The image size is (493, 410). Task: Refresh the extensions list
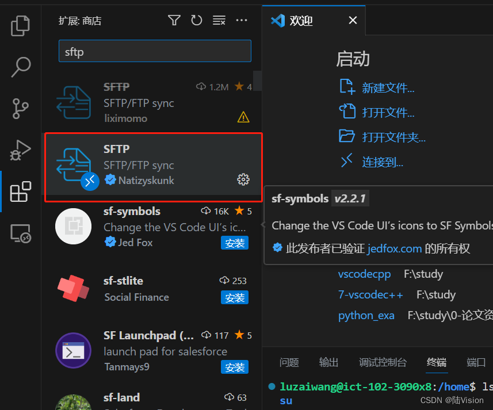196,20
